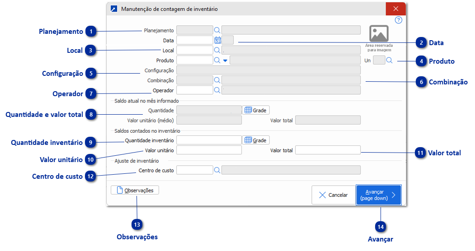The height and width of the screenshot is (251, 475).
Task: Open Grade for Quantidade inventário
Action: pos(256,140)
